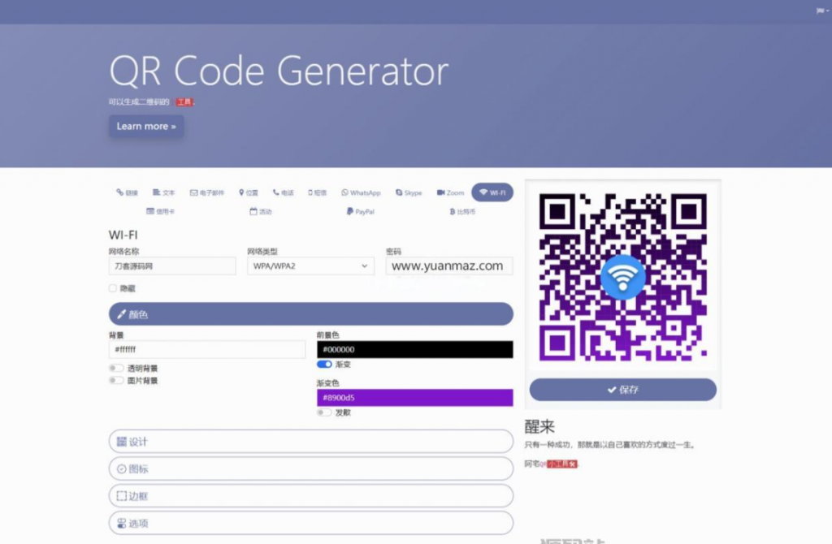
Task: Select the Zoom camera icon tab
Action: coord(441,193)
